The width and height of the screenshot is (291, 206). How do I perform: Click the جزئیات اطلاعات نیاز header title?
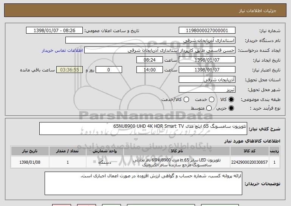(257, 11)
